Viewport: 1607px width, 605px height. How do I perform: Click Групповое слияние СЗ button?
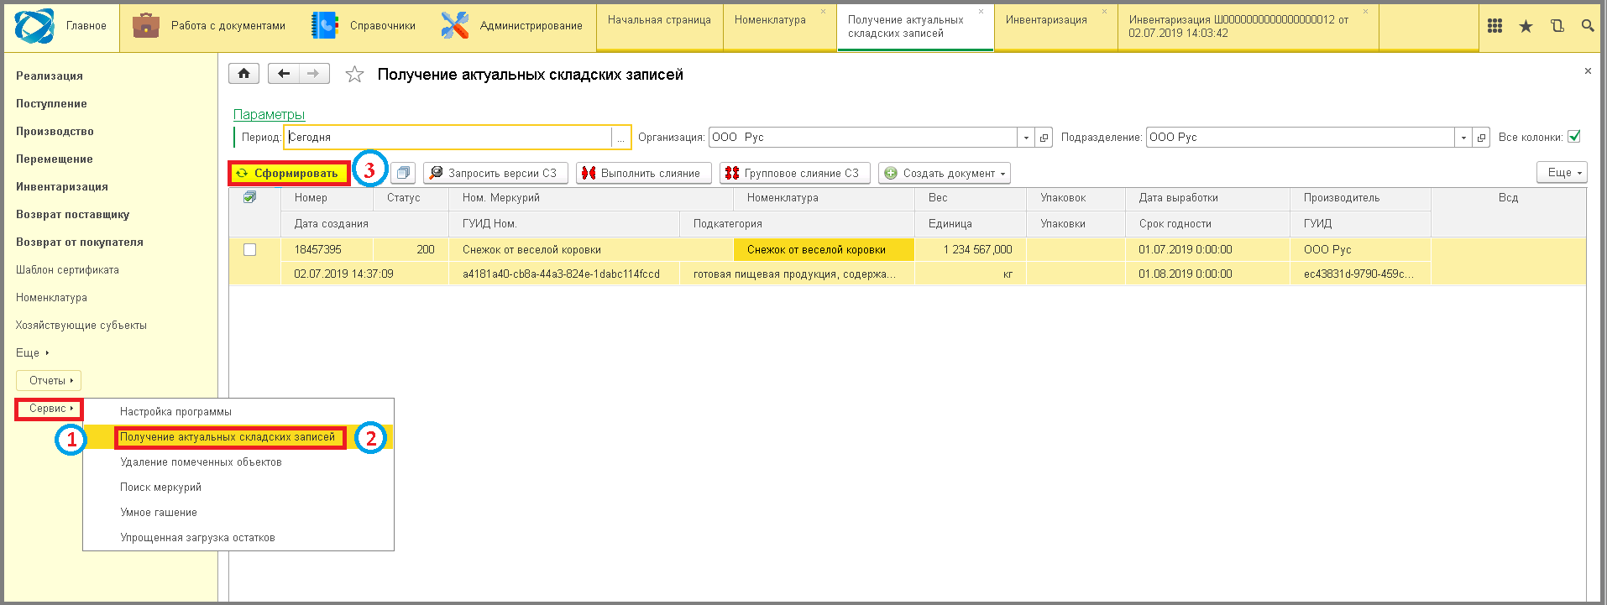point(794,173)
